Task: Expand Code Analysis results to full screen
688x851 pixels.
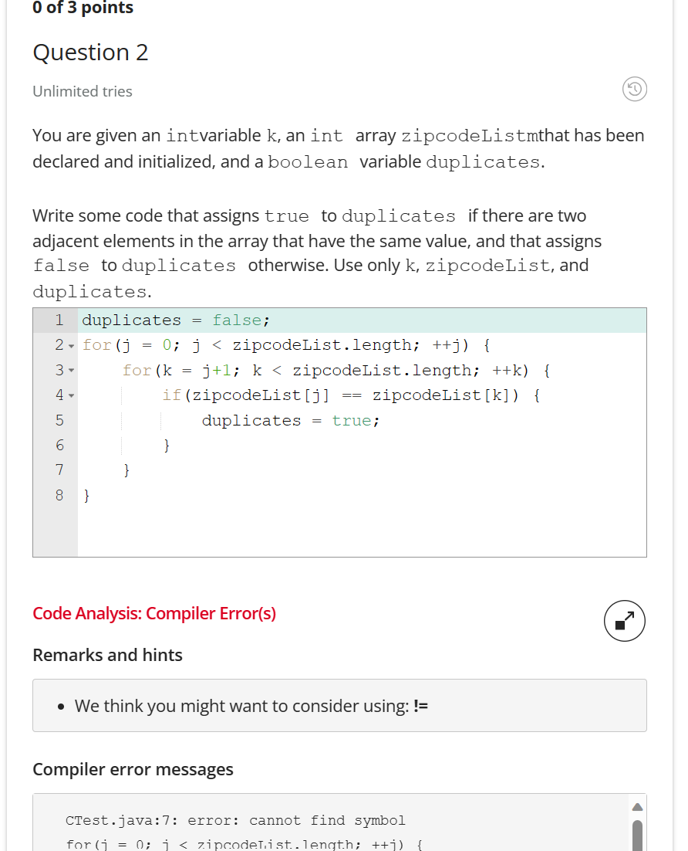Action: 624,620
